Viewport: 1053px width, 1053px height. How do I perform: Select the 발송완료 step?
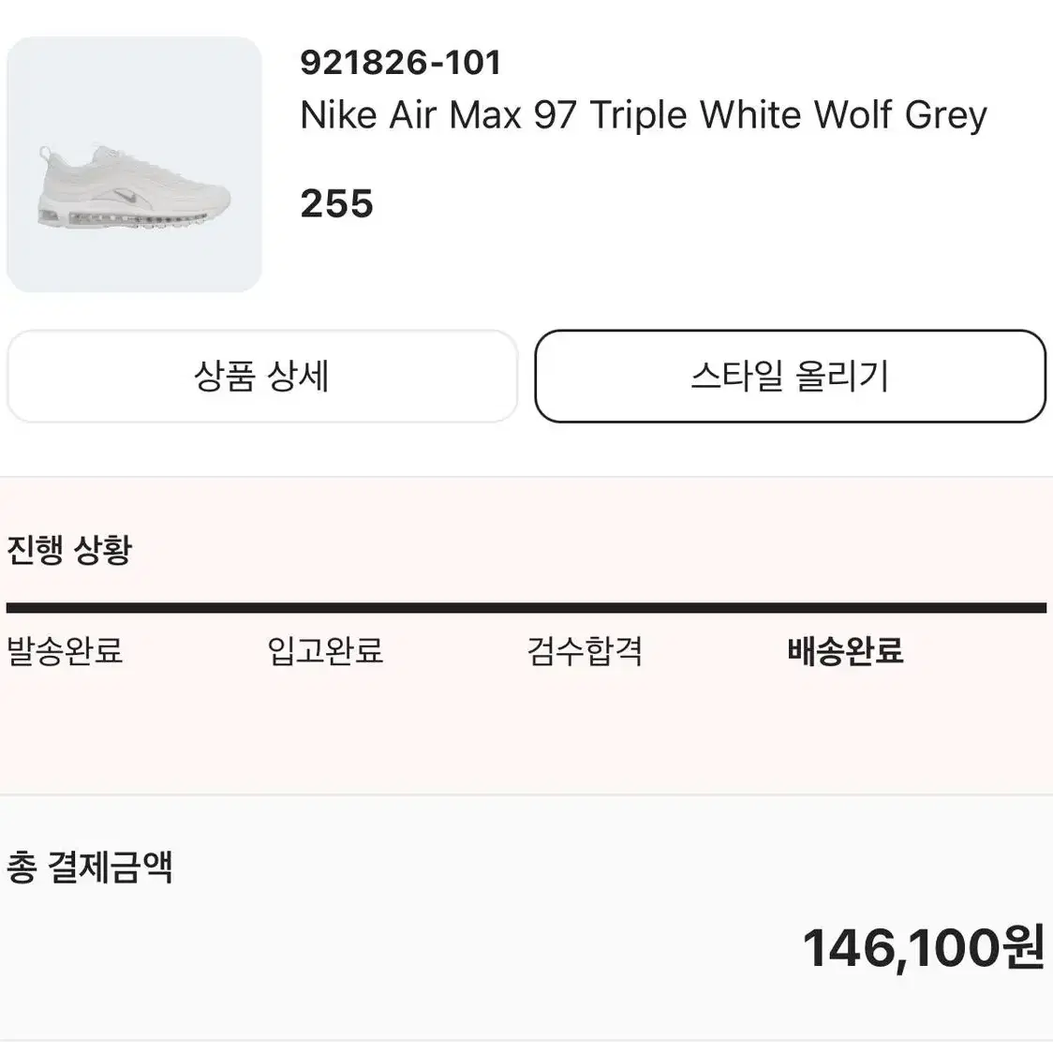coord(65,651)
